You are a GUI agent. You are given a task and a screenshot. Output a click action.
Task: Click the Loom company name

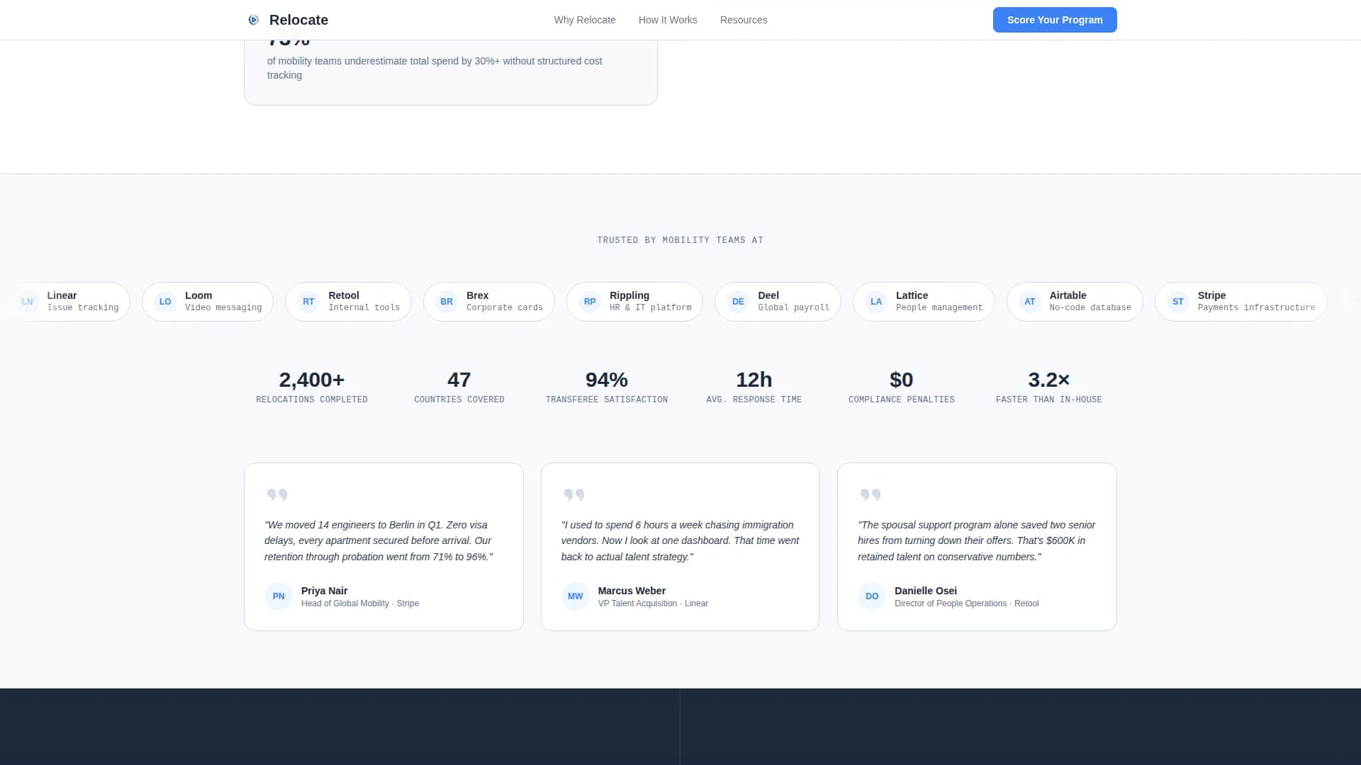click(198, 295)
